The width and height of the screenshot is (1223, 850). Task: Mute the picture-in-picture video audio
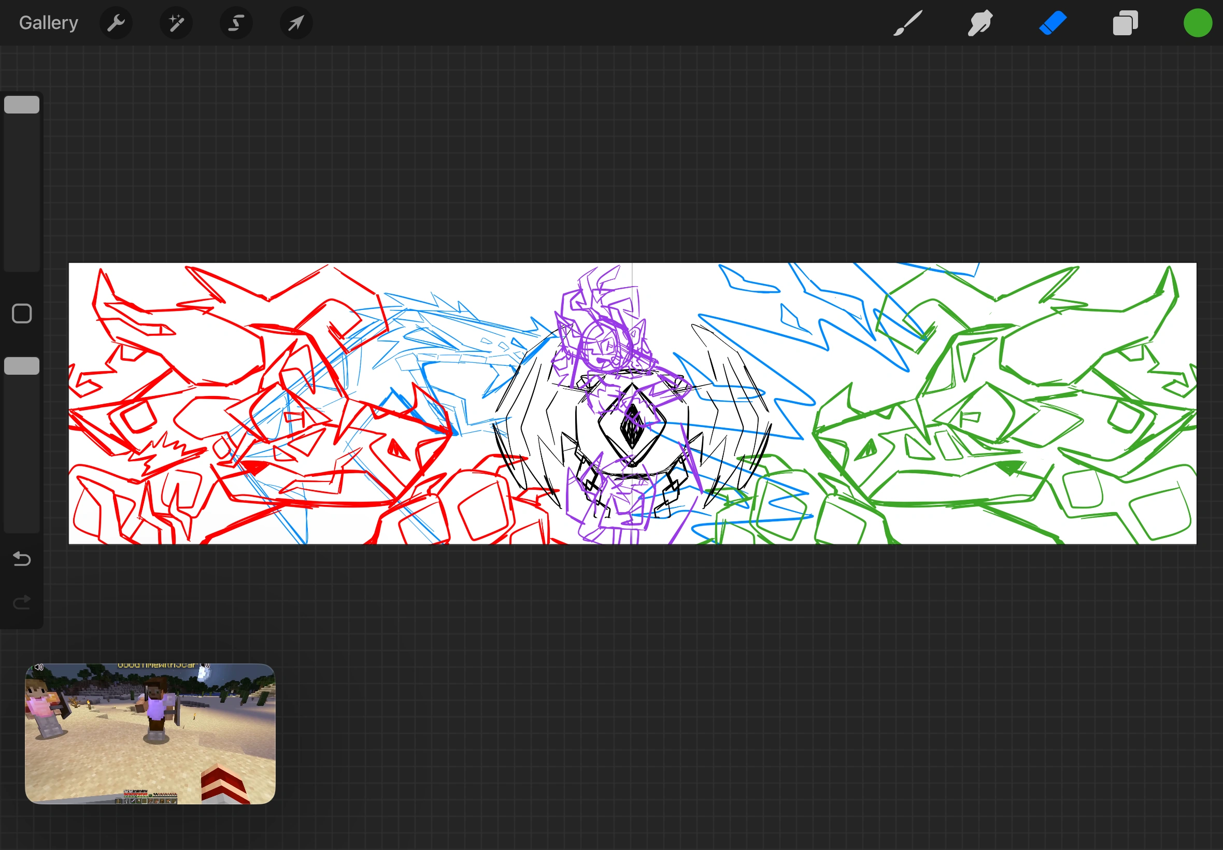(39, 666)
